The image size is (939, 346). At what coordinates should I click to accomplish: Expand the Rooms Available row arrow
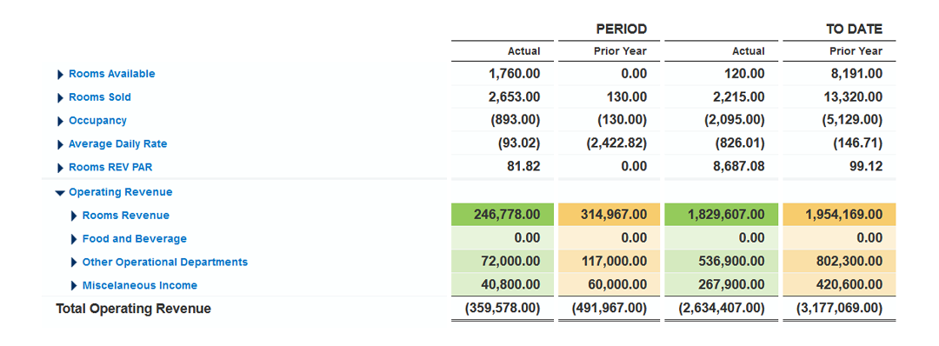(x=60, y=74)
